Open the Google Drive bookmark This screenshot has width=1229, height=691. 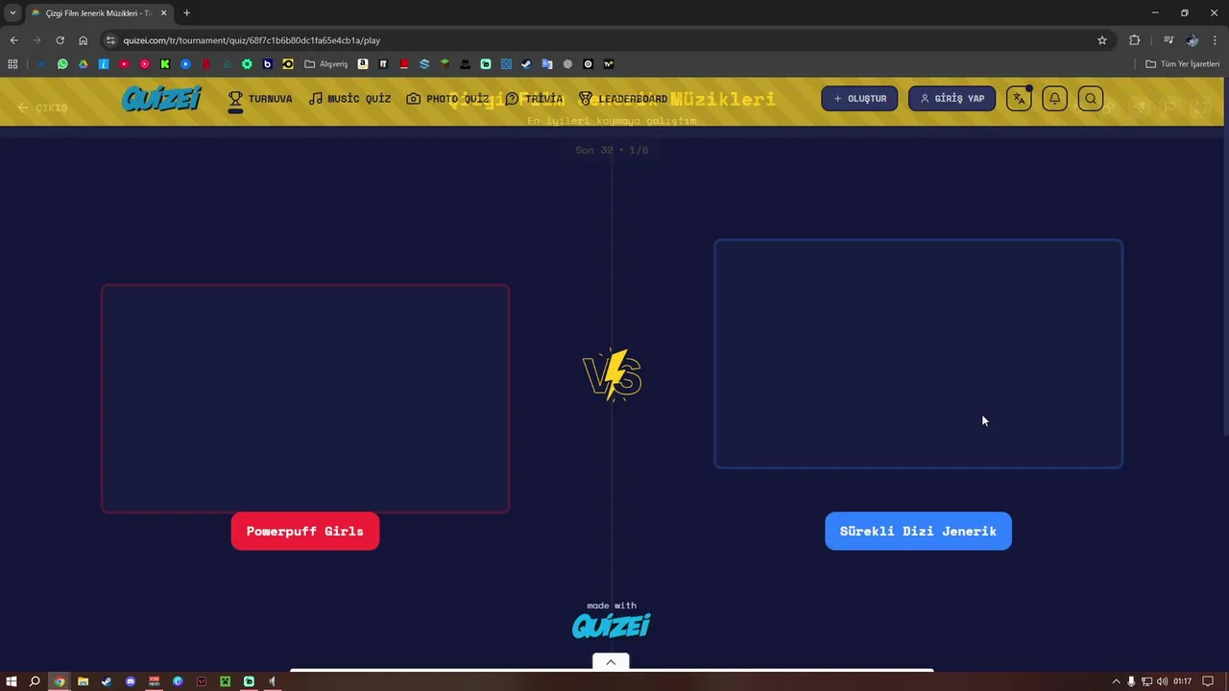[x=83, y=64]
